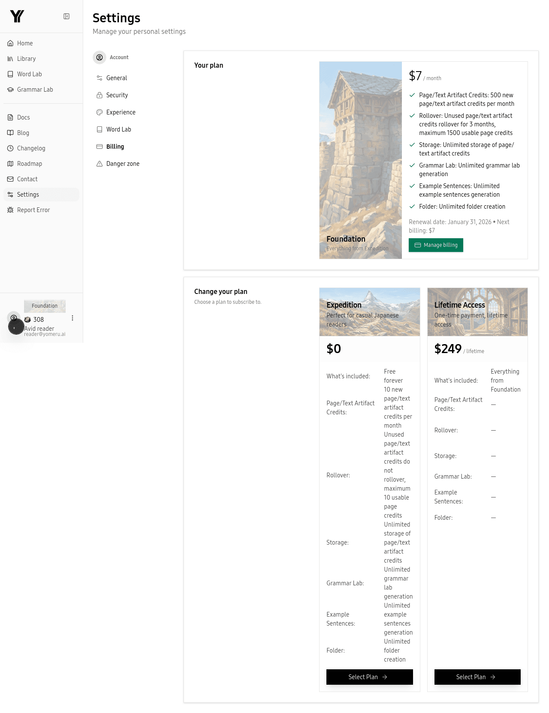Click the Foundation plan castle image
Screen dimensions: 549x713
(x=361, y=160)
